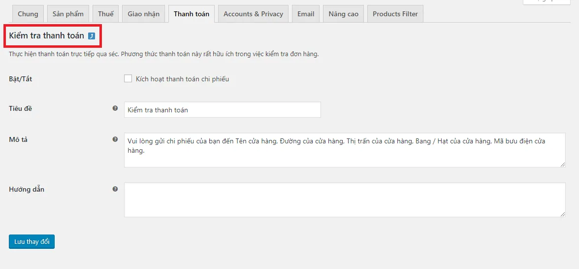The image size is (579, 269).
Task: Click the Hướng dẫn textarea resize handle
Action: [x=563, y=214]
